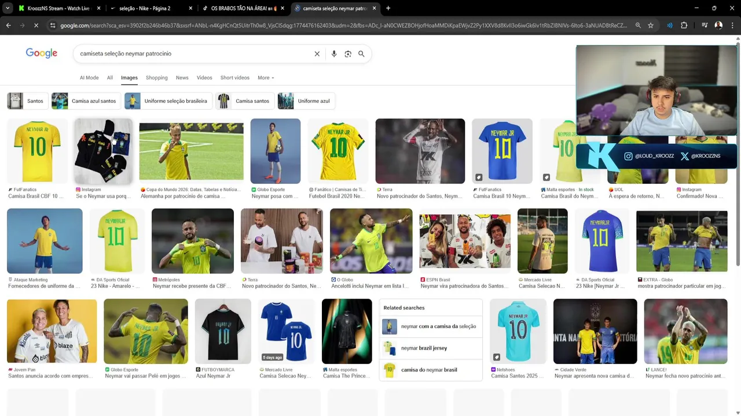Open browser zoom magnifier icon

(x=638, y=25)
